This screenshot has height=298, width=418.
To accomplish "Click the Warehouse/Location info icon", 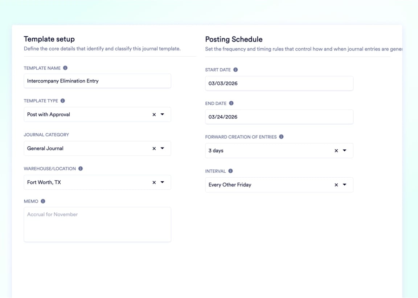I will tap(81, 169).
